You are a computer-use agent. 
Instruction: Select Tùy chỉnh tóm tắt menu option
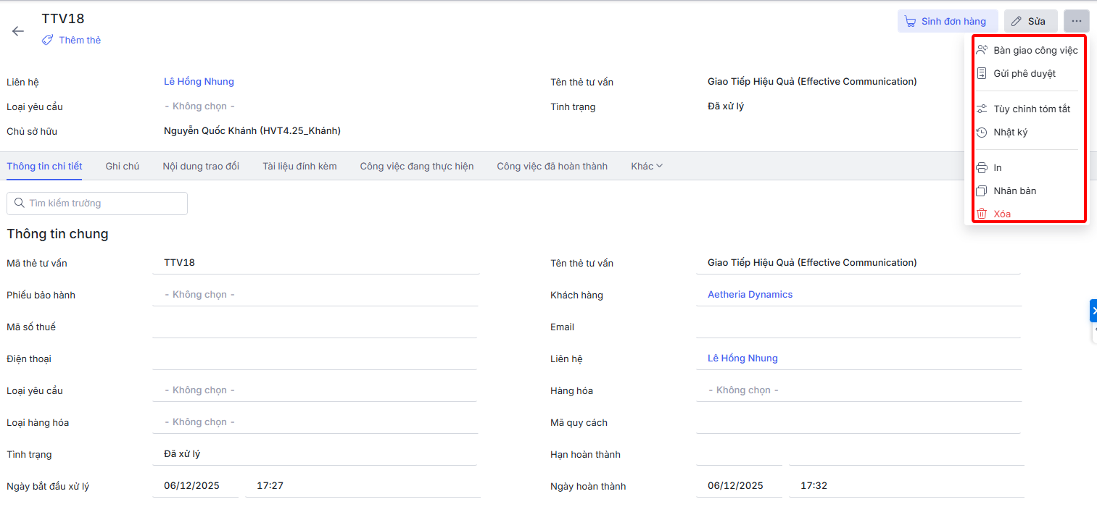pos(1031,109)
